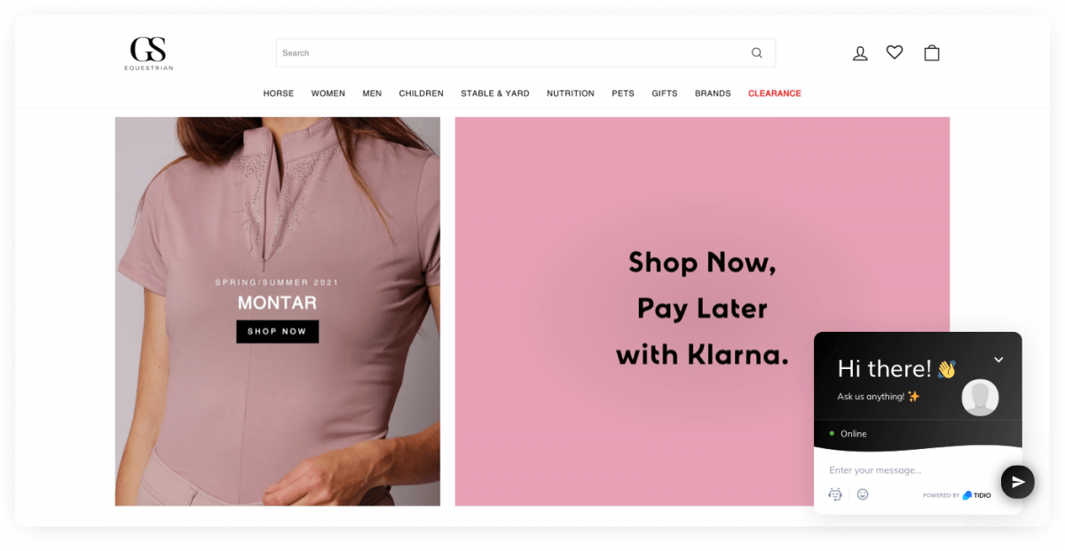Open the WOMEN menu
Screen dimensions: 1065x551
[x=328, y=93]
